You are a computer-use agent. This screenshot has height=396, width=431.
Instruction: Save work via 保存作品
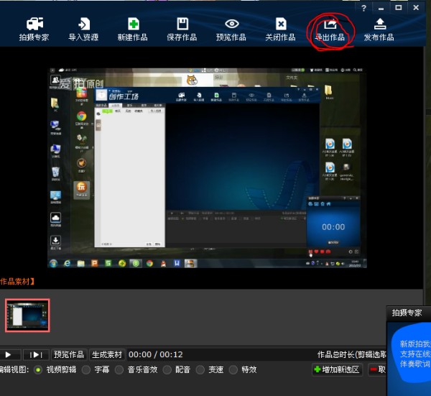[x=182, y=29]
